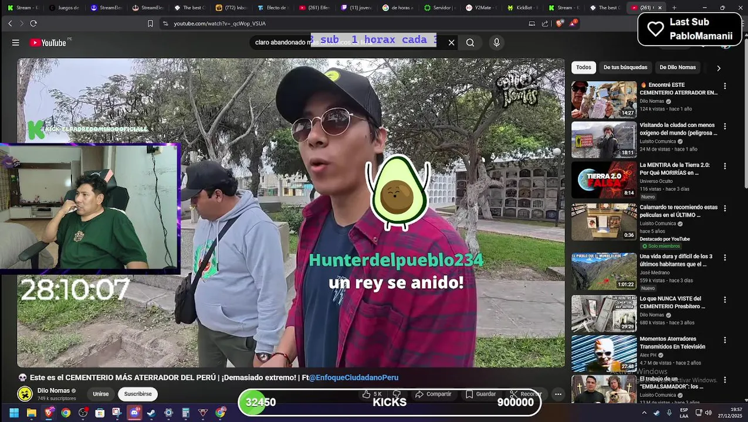Bookmark this page in address bar

click(x=150, y=23)
